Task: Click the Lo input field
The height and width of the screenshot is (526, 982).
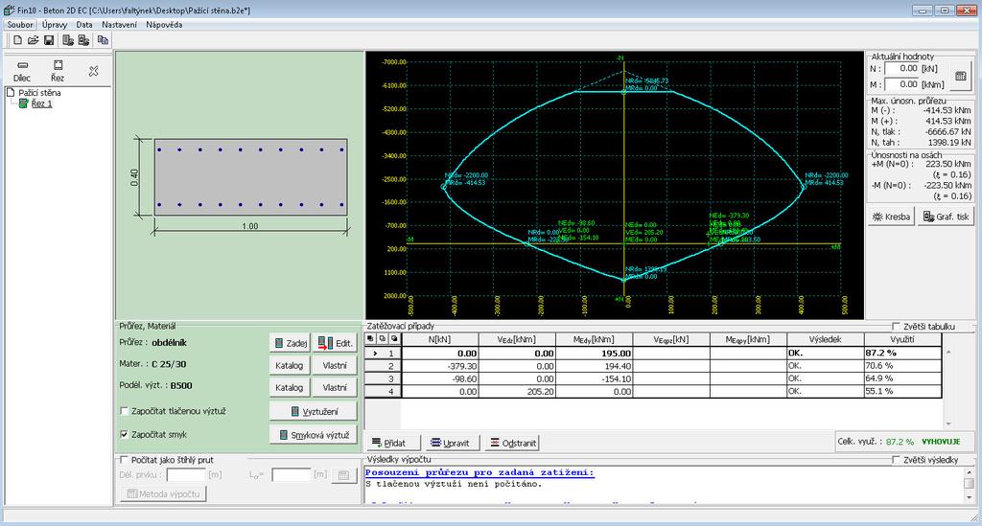Action: (x=292, y=475)
